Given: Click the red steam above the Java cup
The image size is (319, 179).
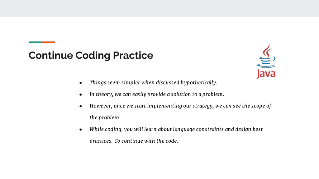Looking at the screenshot, I should point(267,51).
